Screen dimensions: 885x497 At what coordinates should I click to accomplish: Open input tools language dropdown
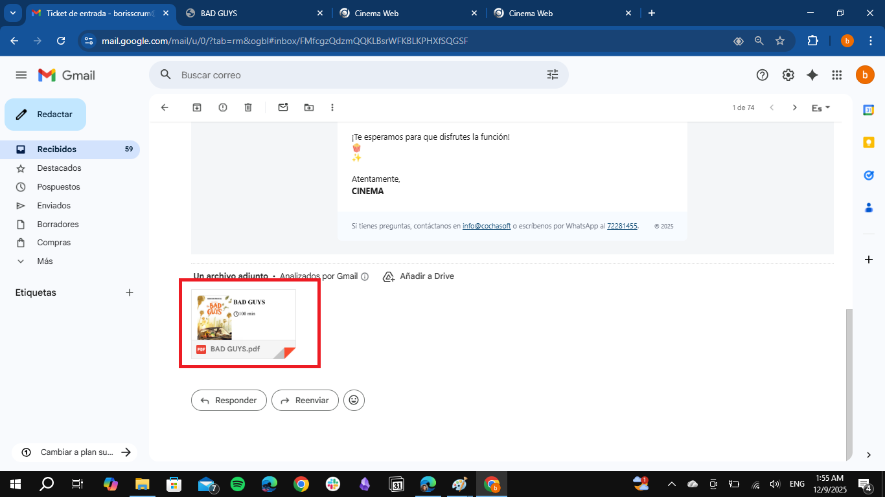click(x=821, y=108)
